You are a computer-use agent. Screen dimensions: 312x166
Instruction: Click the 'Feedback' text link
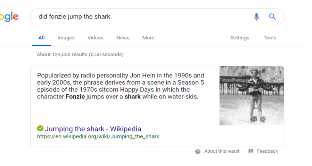coord(267,151)
